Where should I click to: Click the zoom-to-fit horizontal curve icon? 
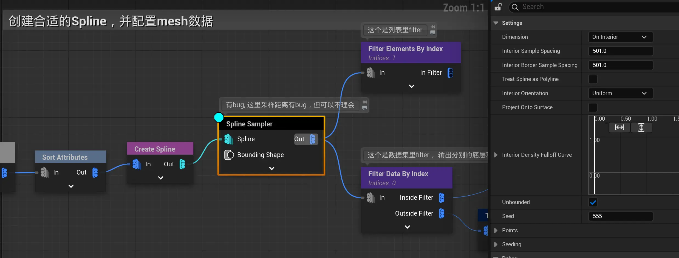tap(619, 127)
